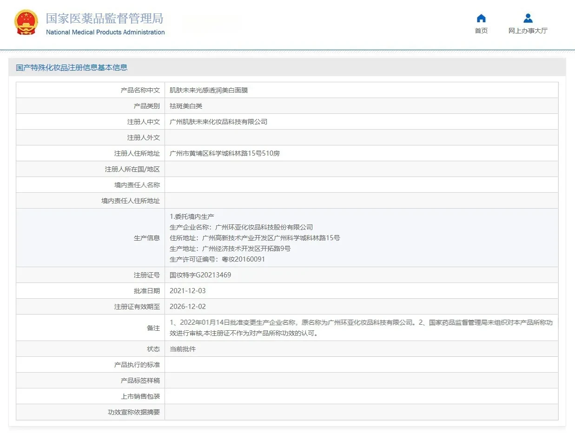Click the 当前批件 status value

183,349
